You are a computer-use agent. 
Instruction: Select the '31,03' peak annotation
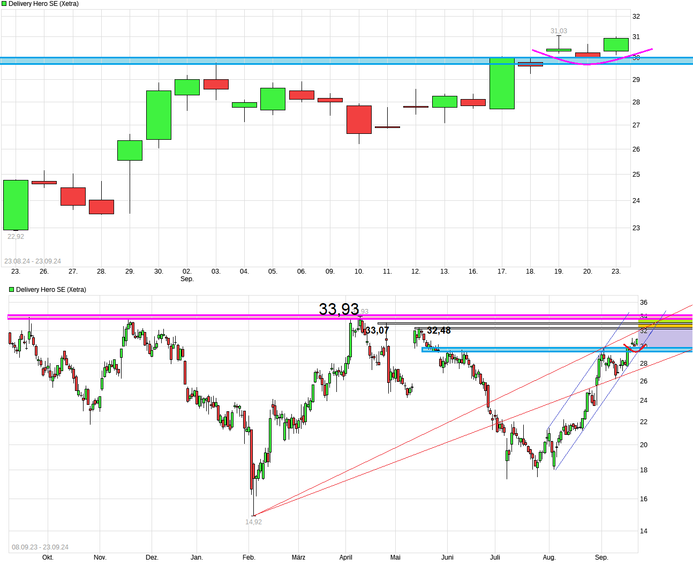point(558,31)
